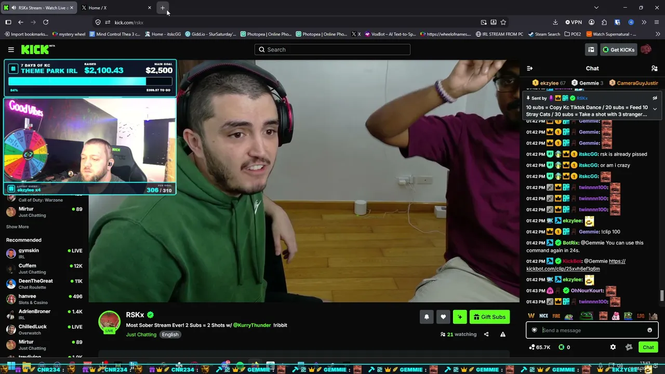Open the @KurryThunder mention link
Viewport: 665px width, 374px height.
[x=252, y=325]
